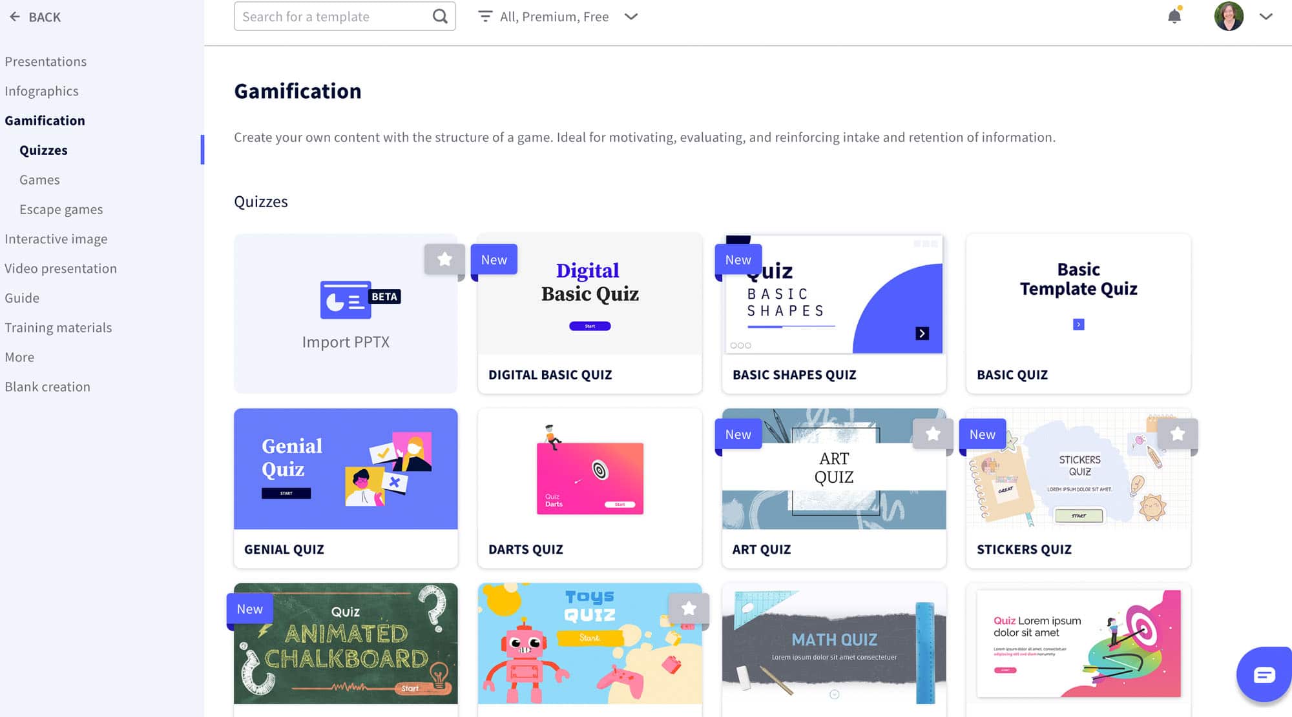Screen dimensions: 1292x717
Task: Favorite the Import PPTX card star
Action: click(444, 259)
